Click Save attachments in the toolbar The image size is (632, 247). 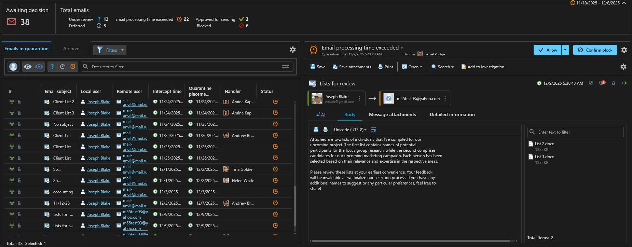click(352, 67)
